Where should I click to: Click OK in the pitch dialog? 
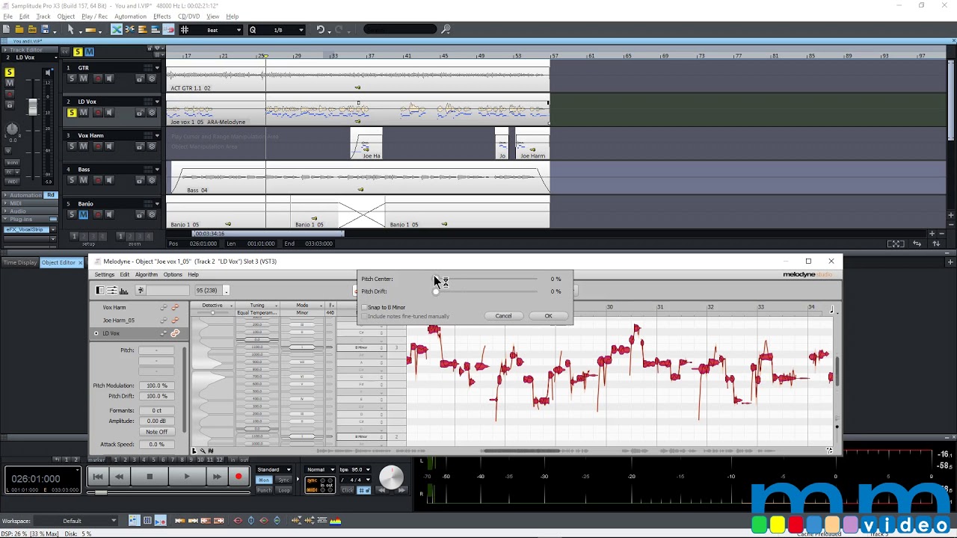pyautogui.click(x=548, y=316)
